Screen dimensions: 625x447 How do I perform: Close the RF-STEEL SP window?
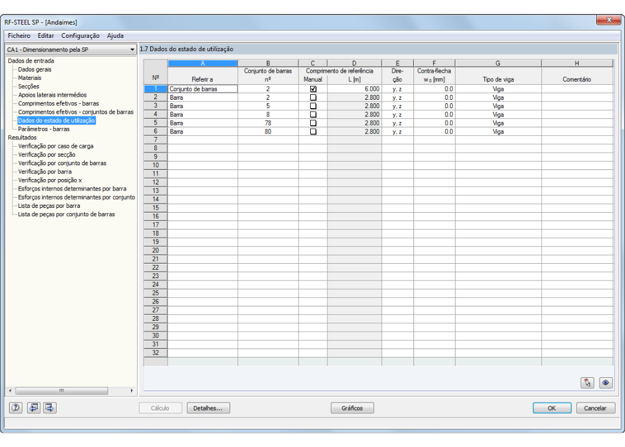click(609, 19)
